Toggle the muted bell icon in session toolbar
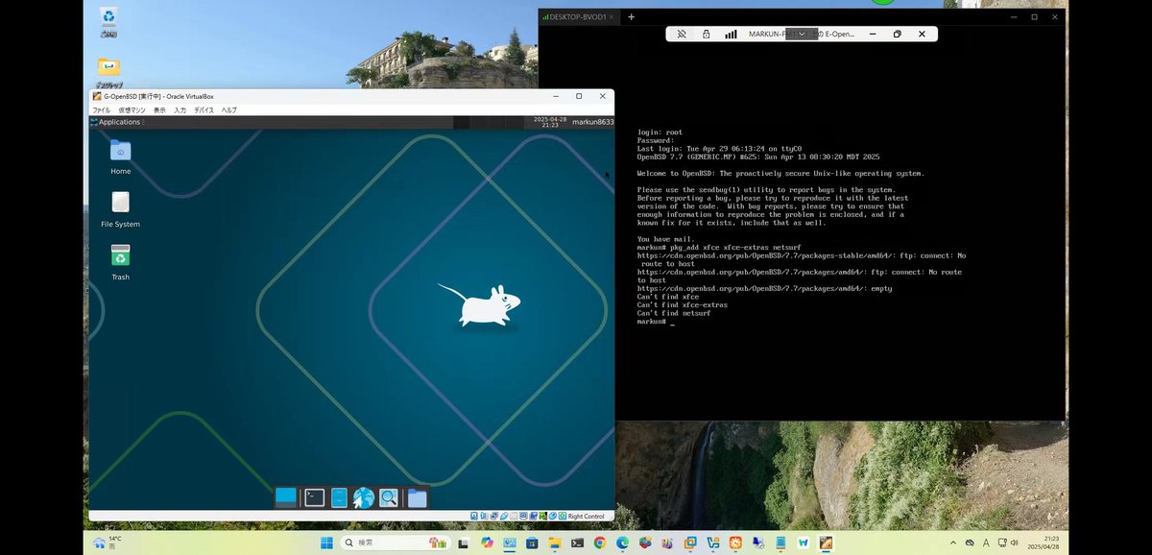The image size is (1152, 555). tap(682, 34)
